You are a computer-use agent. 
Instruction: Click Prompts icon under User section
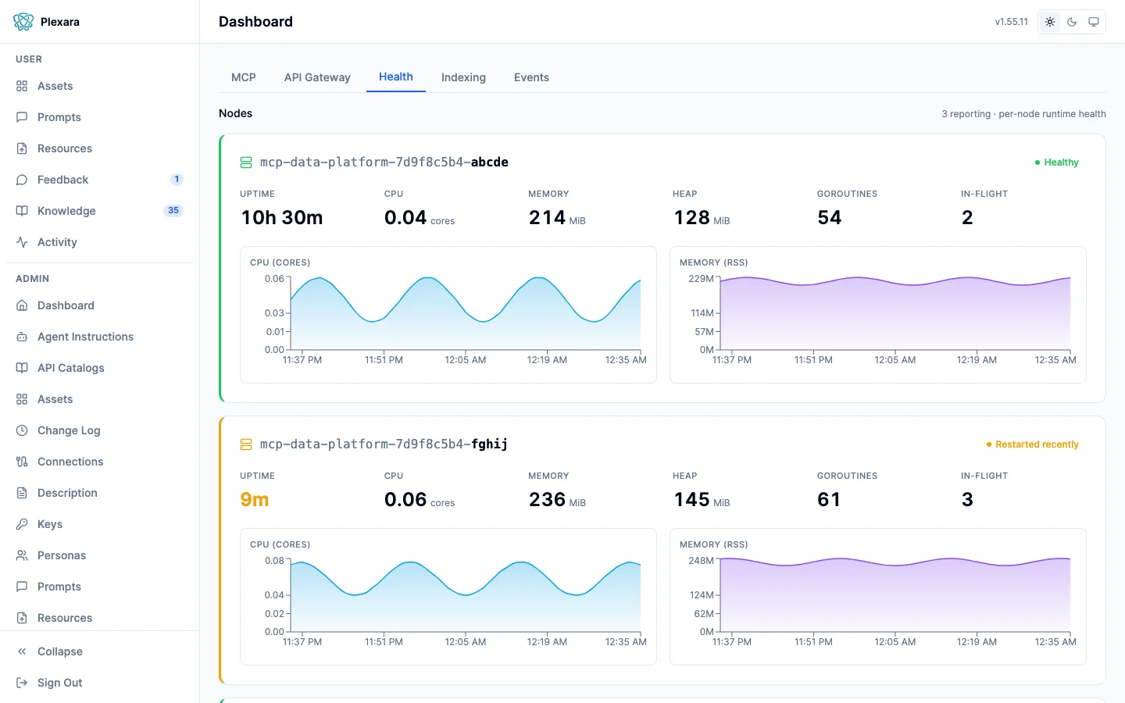pyautogui.click(x=22, y=117)
